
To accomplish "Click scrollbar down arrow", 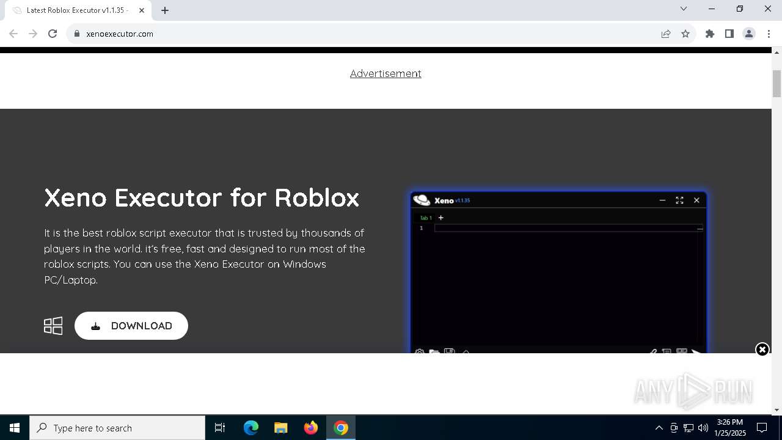I will tap(777, 410).
